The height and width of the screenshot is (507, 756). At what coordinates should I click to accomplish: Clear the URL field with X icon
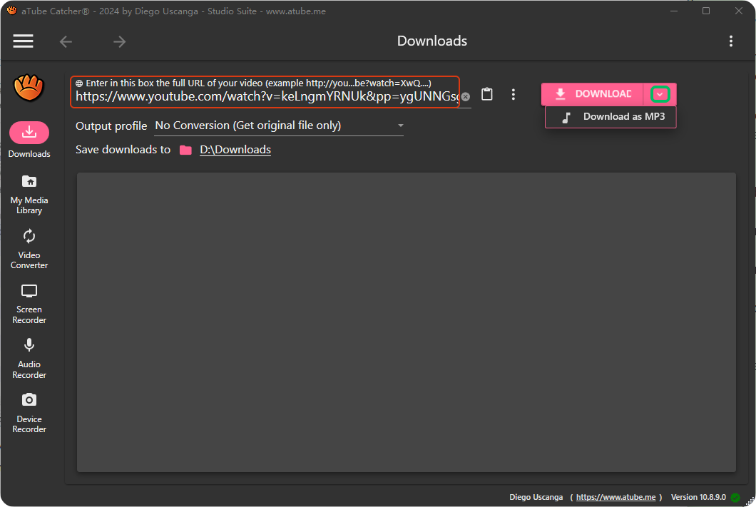465,96
